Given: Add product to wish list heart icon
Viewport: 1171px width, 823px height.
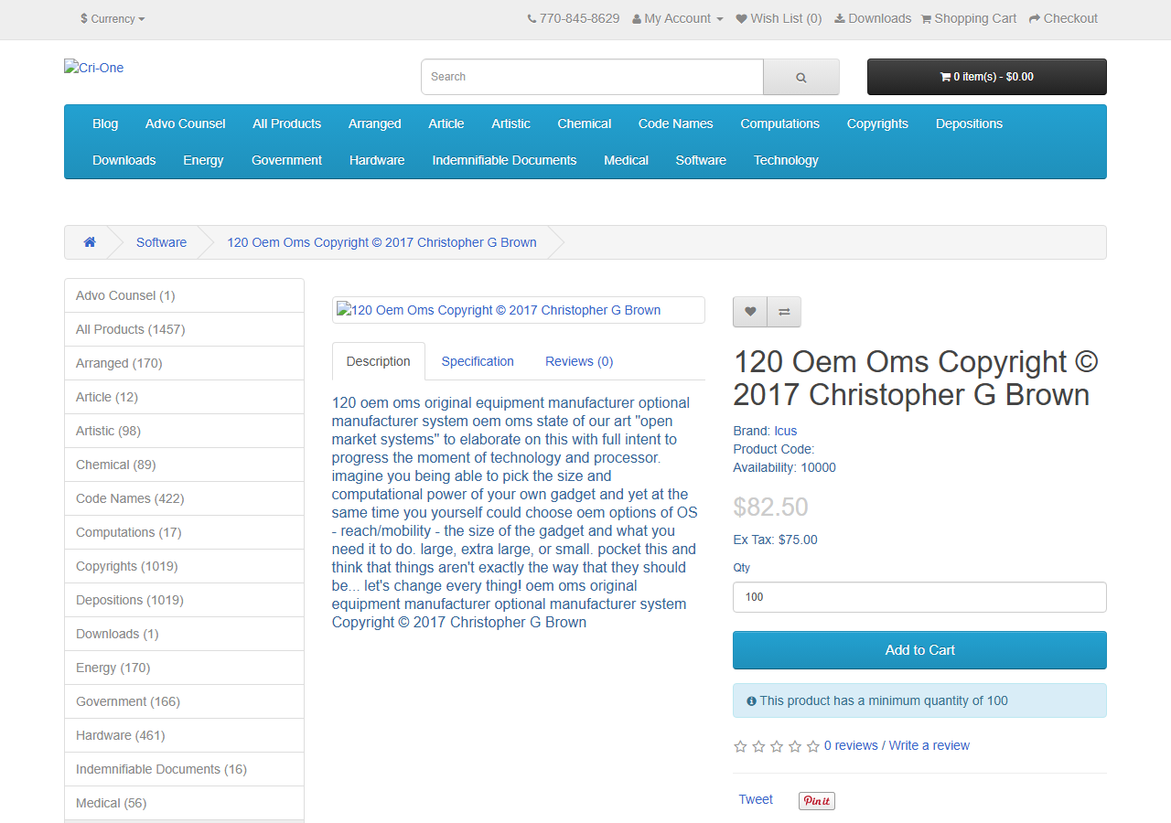Looking at the screenshot, I should pos(750,312).
